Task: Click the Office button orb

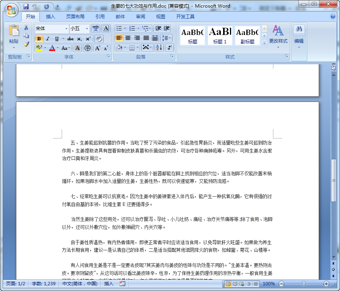Action: [x=11, y=10]
